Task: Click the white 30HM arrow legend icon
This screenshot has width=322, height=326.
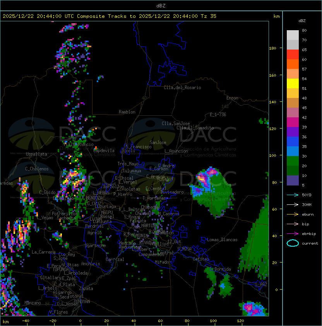Action: [x=293, y=204]
